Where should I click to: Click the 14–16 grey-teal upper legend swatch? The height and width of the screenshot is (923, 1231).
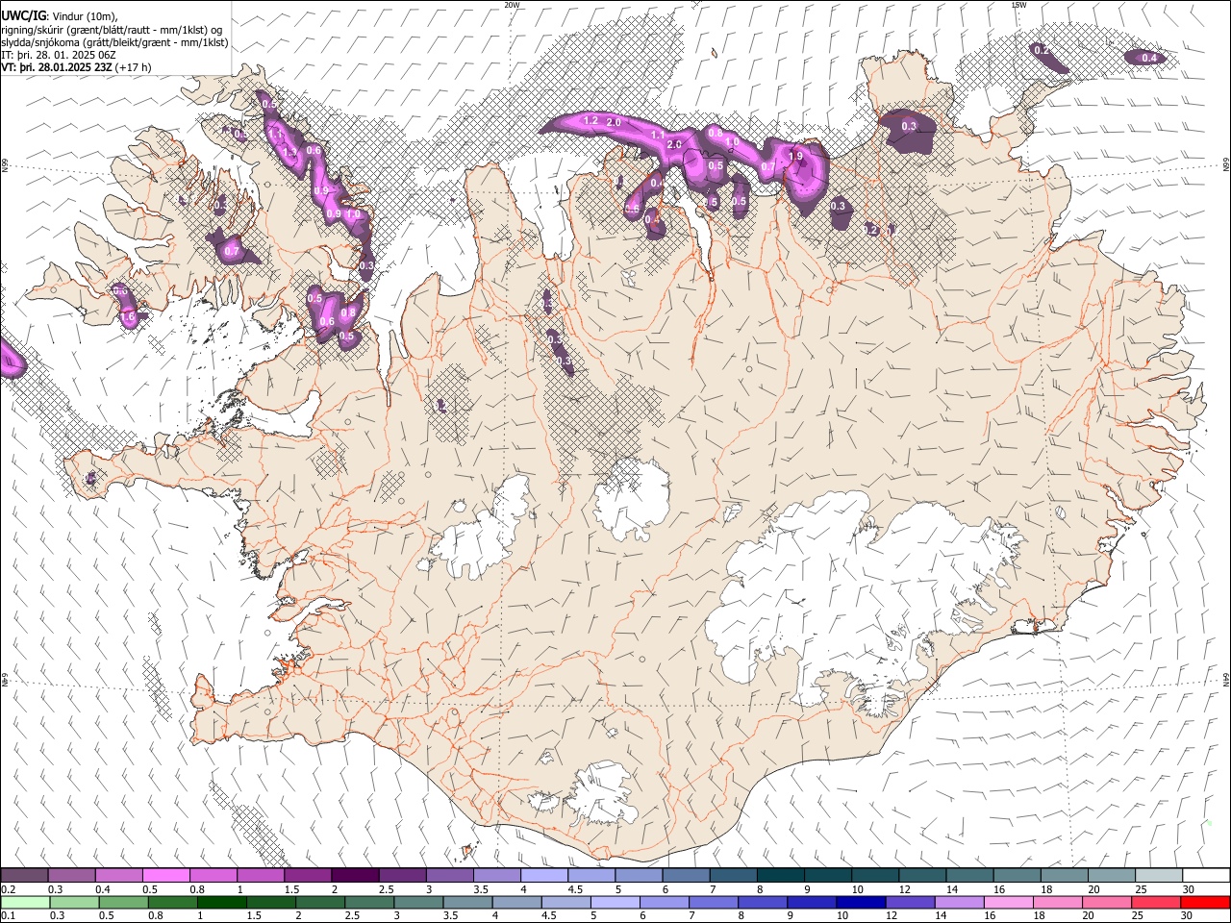[969, 875]
